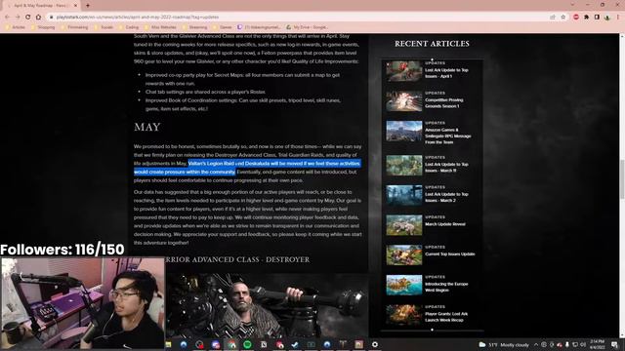Open the Chrome profile avatar
This screenshot has height=351, width=625.
[607, 18]
